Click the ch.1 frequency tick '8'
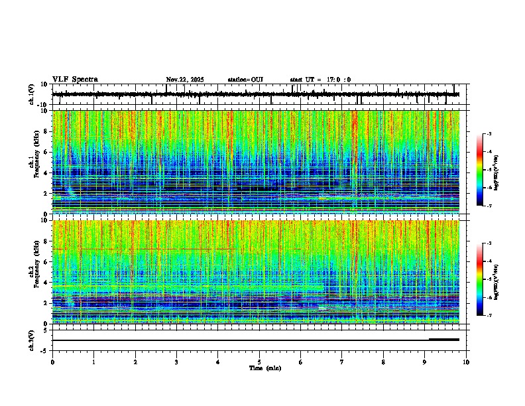525x406 pixels. click(x=47, y=131)
